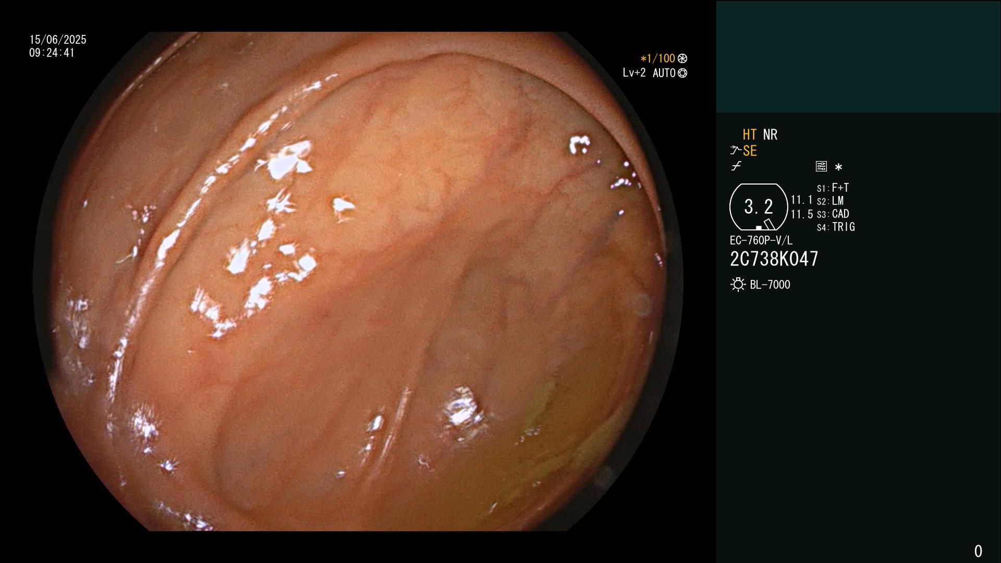Click the serial number 2C738K047
This screenshot has height=563, width=1001.
pyautogui.click(x=774, y=259)
